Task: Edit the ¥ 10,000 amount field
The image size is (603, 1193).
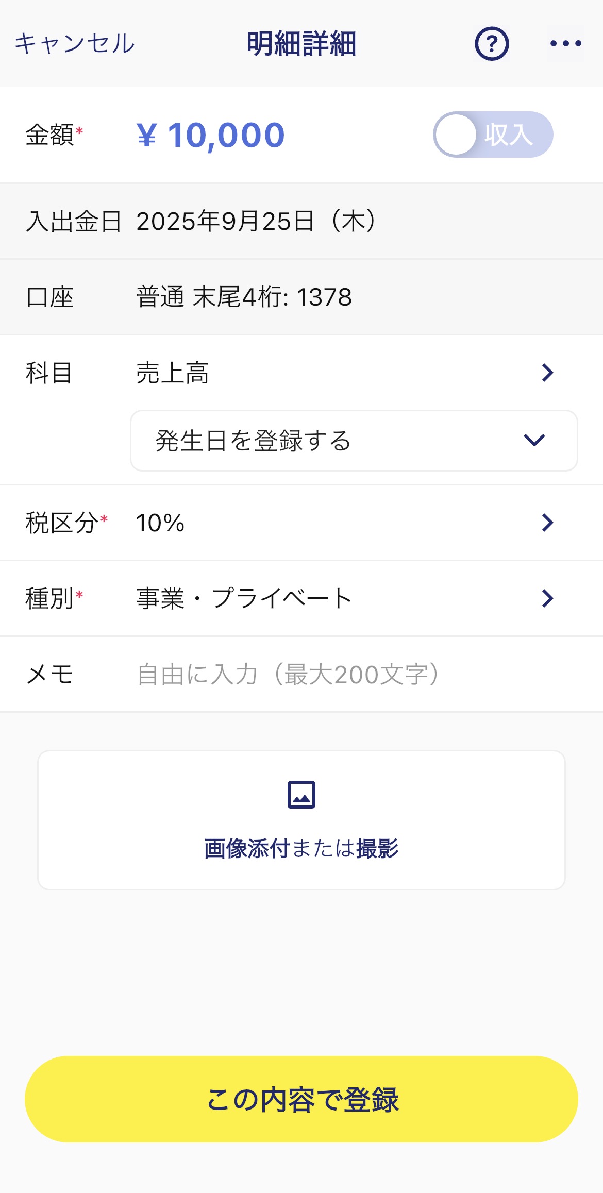Action: pyautogui.click(x=210, y=135)
